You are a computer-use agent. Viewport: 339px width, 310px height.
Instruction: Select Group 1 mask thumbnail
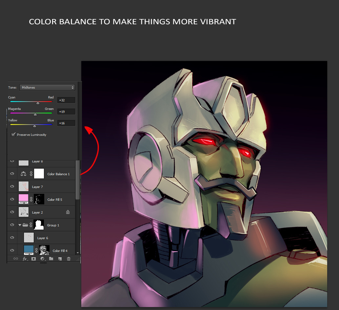click(x=39, y=225)
